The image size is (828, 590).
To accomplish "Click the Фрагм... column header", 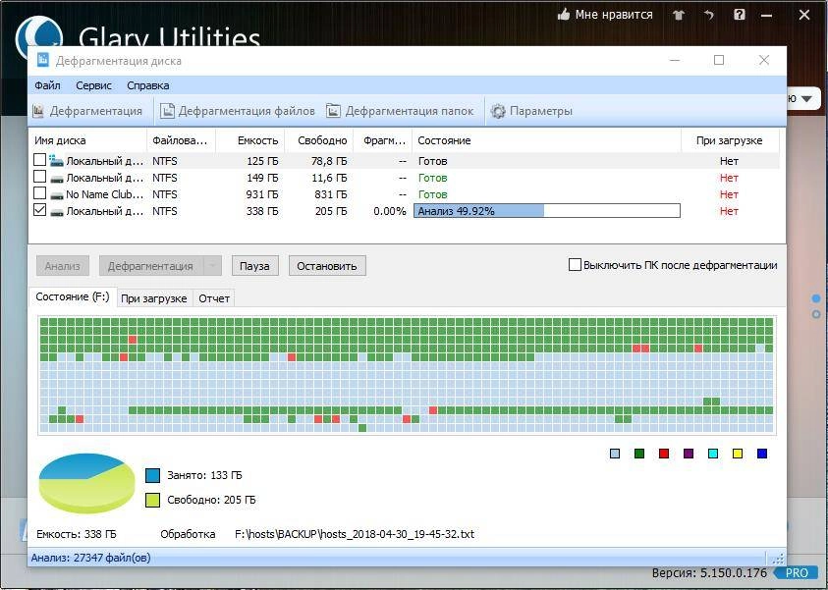I will 382,140.
